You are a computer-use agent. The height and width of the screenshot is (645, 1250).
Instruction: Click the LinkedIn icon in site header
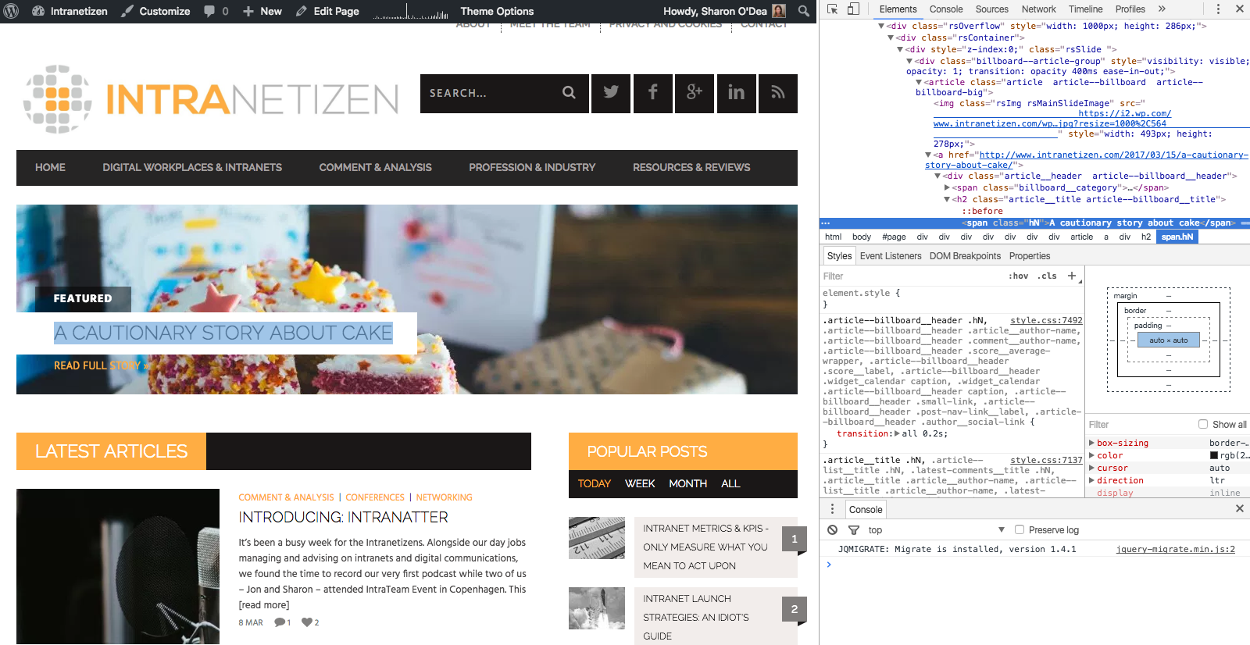tap(737, 94)
